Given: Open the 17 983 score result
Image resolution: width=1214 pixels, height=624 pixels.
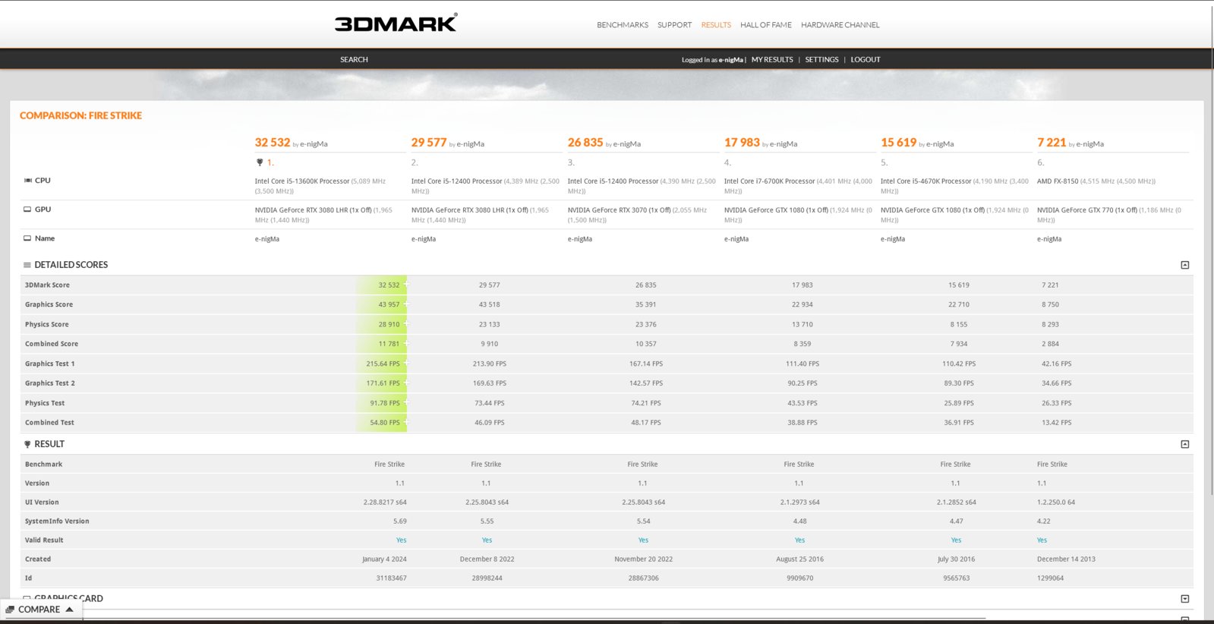Looking at the screenshot, I should [742, 143].
